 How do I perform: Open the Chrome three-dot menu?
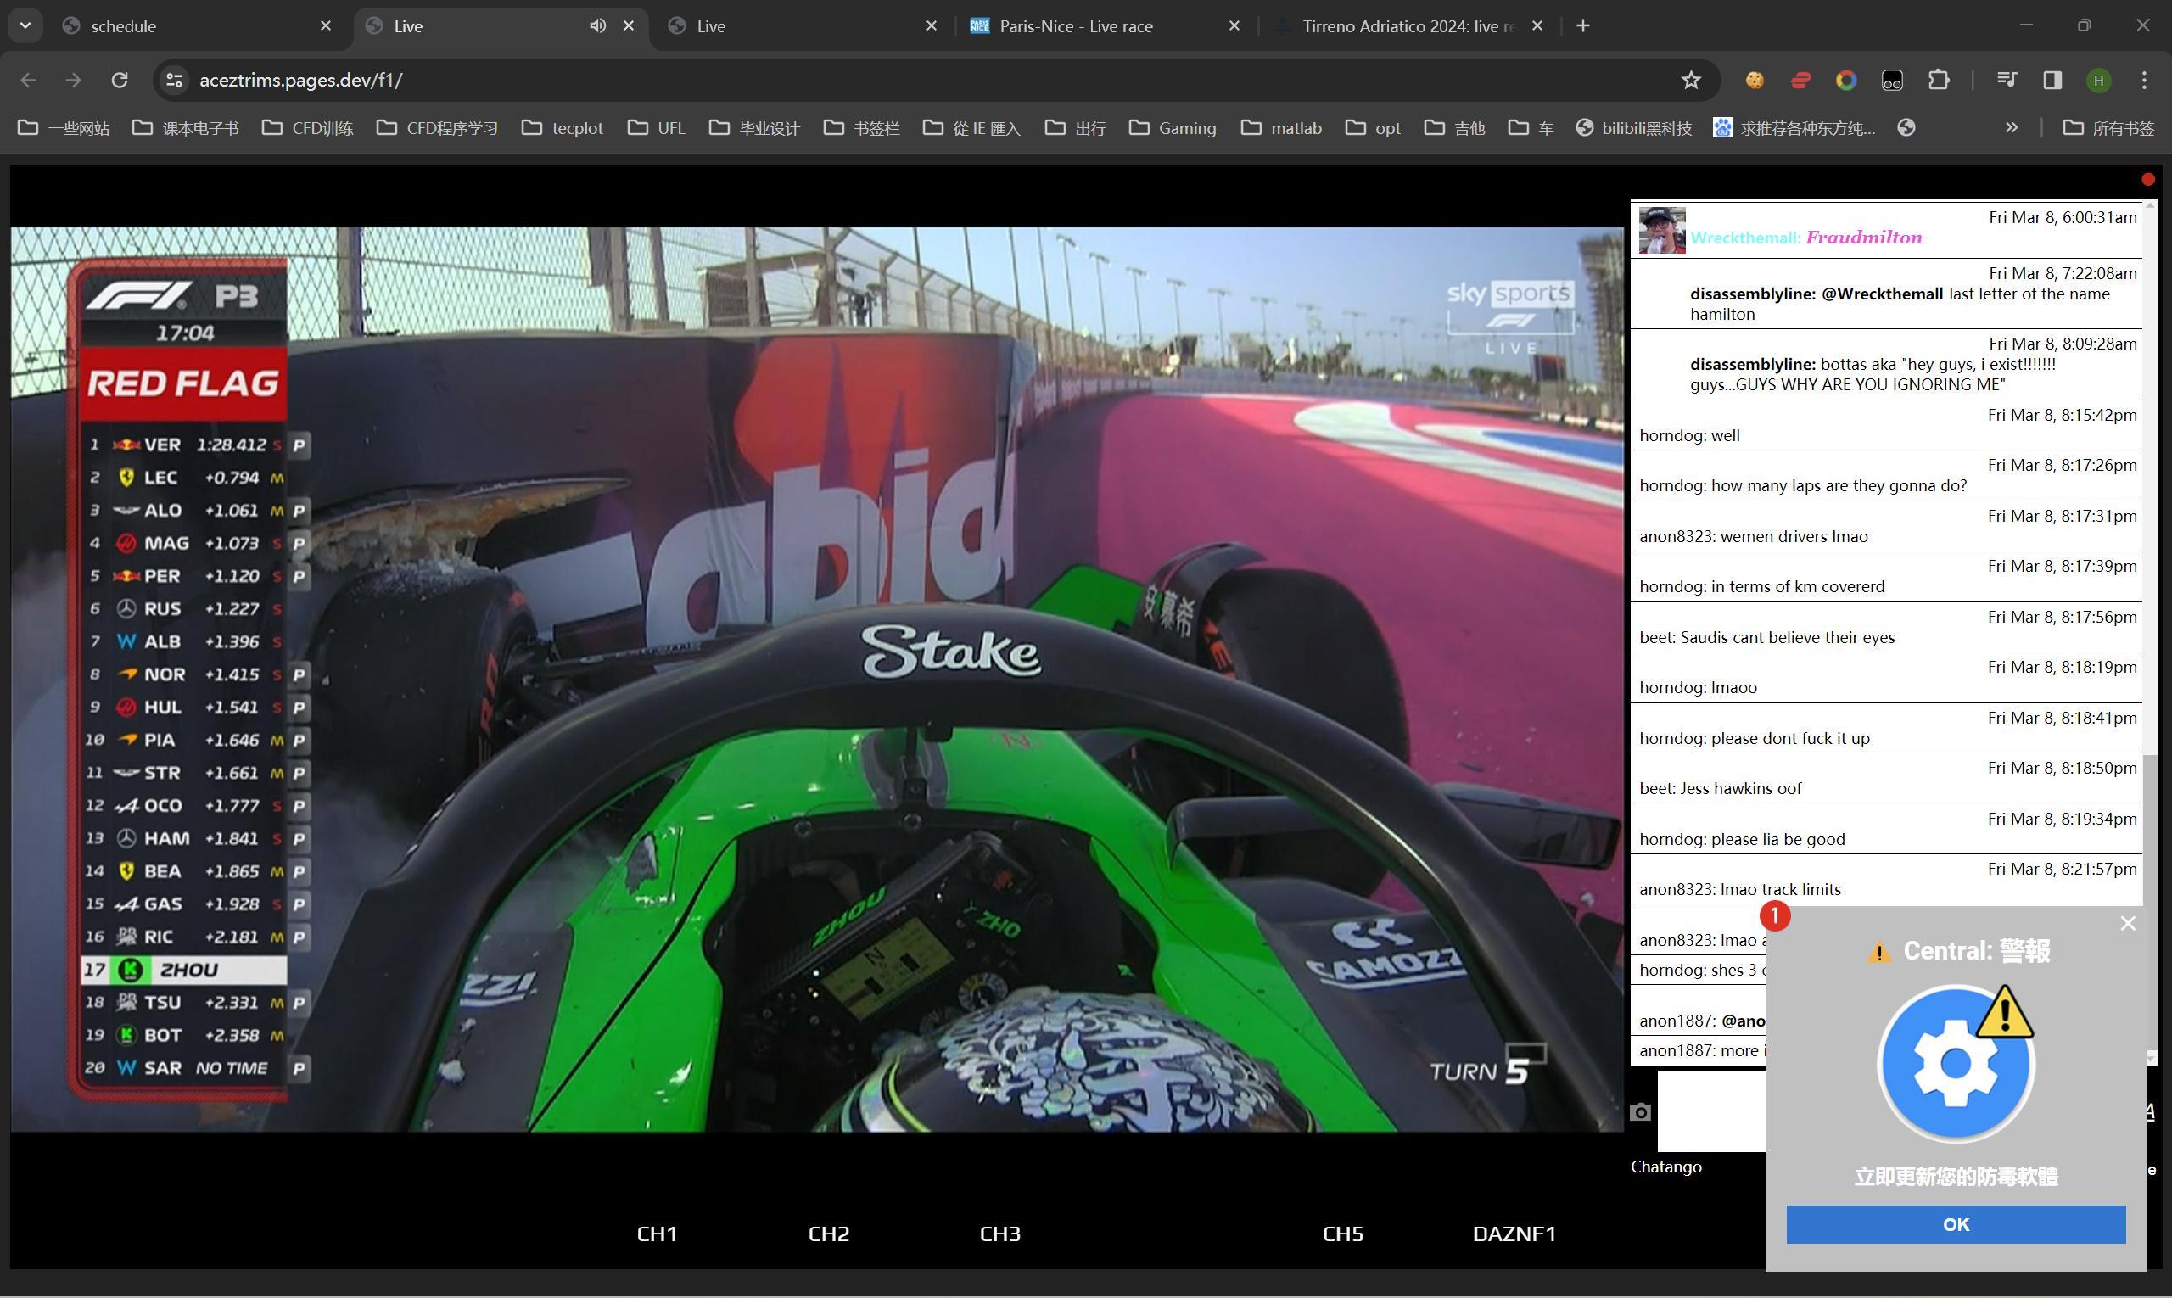click(x=2144, y=80)
